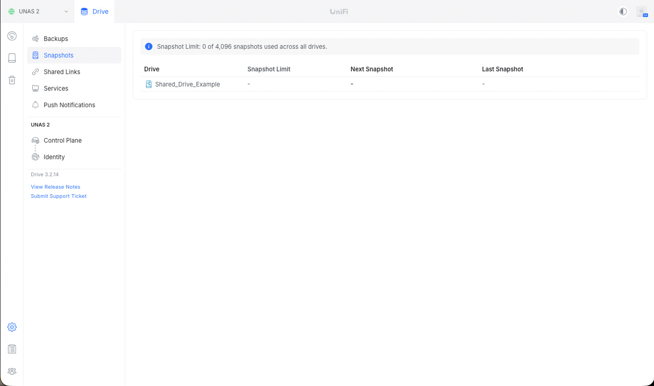The width and height of the screenshot is (654, 386).
Task: Click the drives icon in left rail
Action: (12, 58)
